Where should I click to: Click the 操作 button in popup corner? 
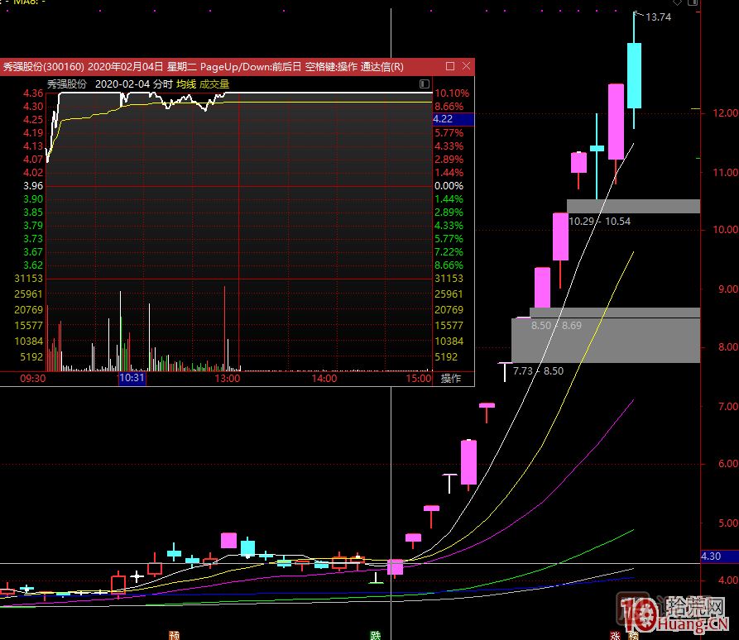(x=451, y=378)
